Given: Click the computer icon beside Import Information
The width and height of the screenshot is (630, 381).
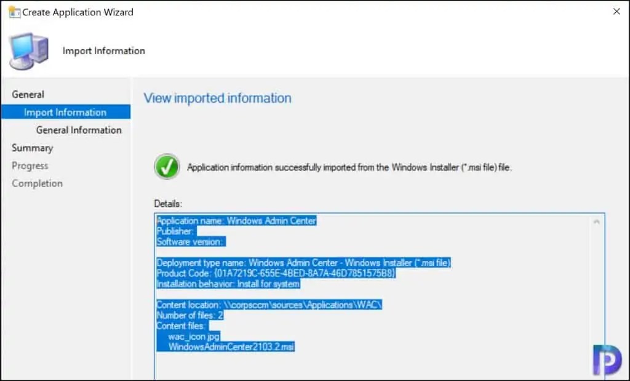Looking at the screenshot, I should pos(28,51).
